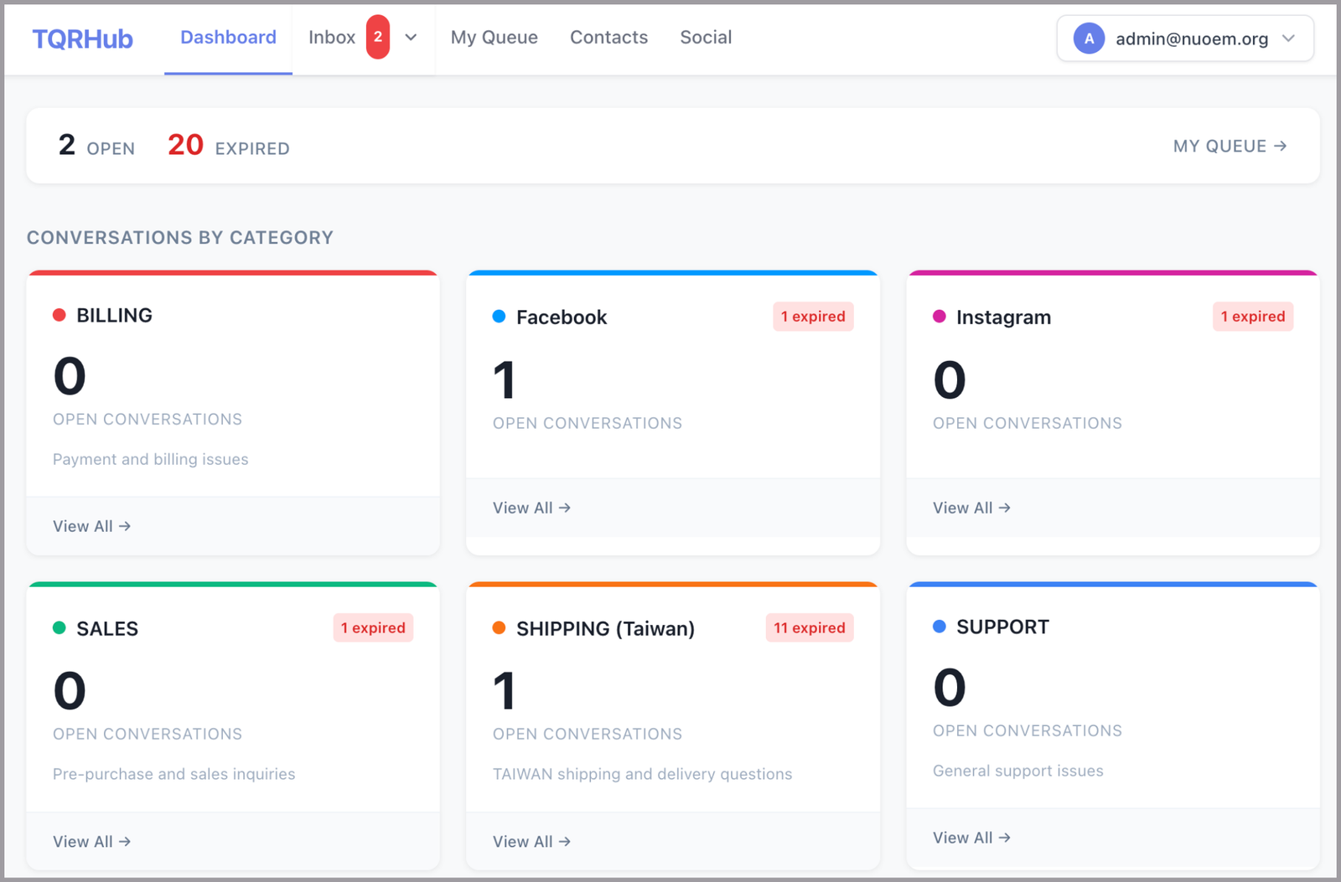The height and width of the screenshot is (882, 1341).
Task: Click the green SALES category dot
Action: [x=60, y=628]
